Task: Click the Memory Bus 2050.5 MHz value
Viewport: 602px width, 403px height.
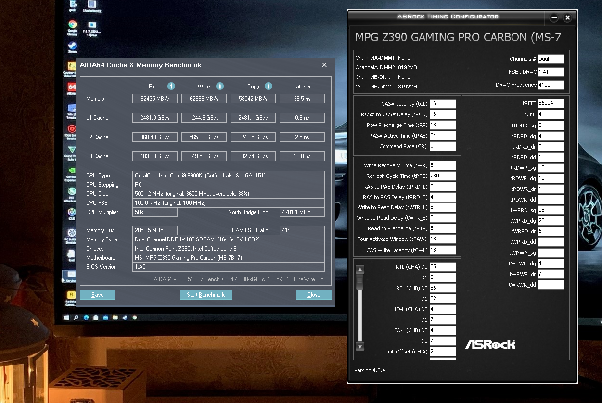Action: (155, 230)
